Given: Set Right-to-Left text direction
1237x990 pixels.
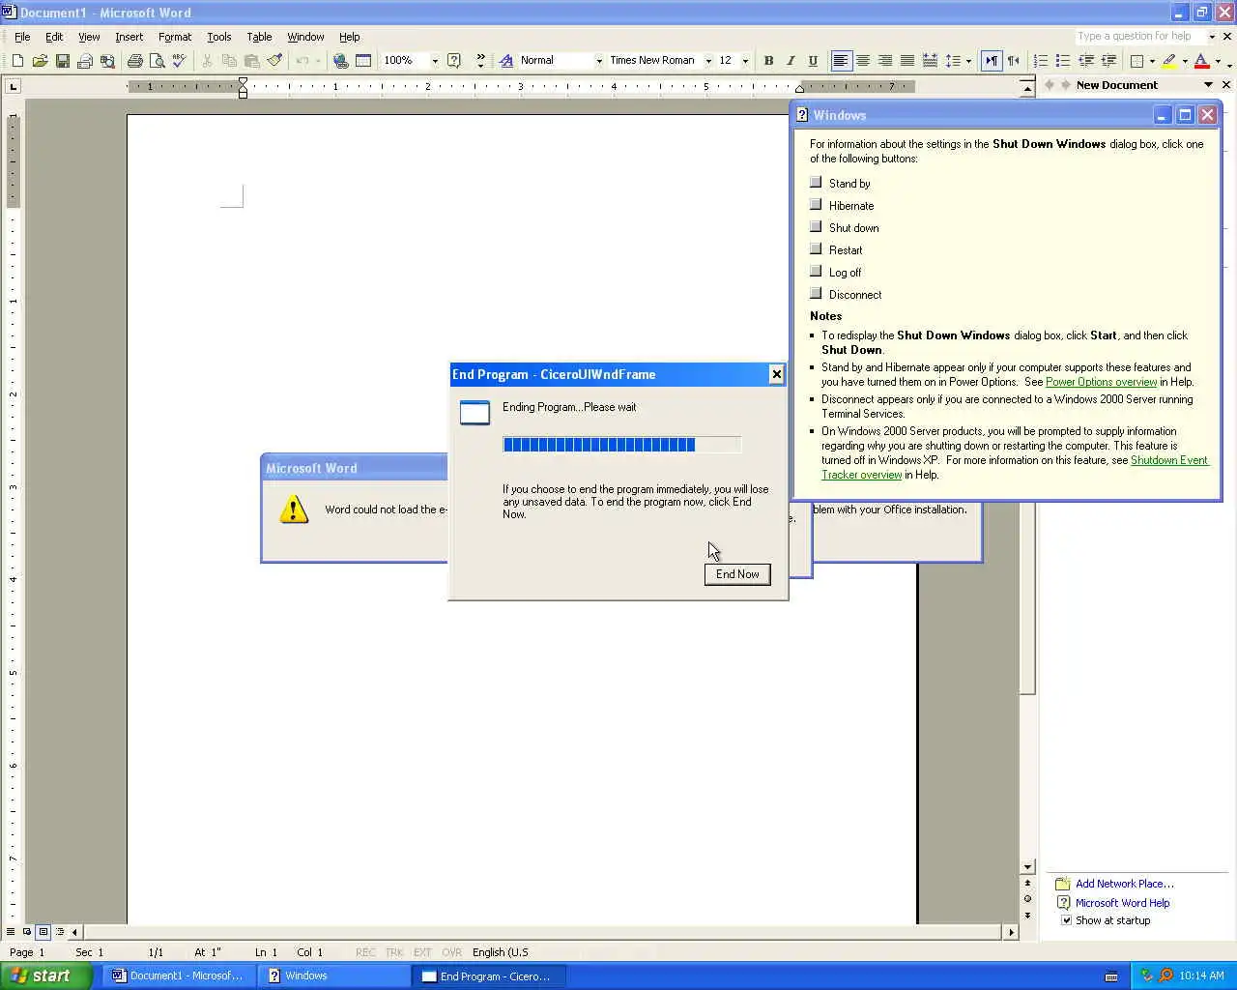Looking at the screenshot, I should pos(1013,60).
